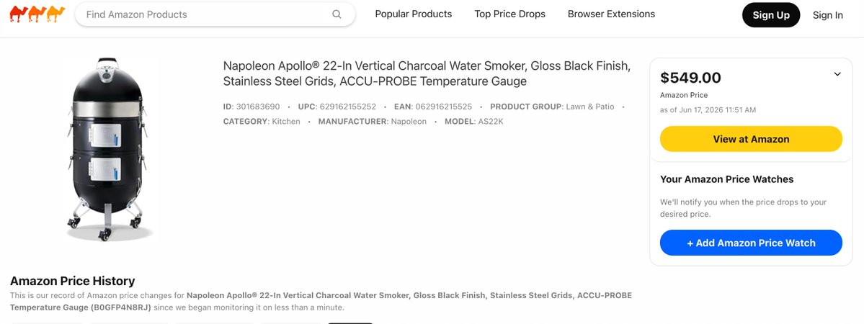Click the Sign Up button
The height and width of the screenshot is (324, 864).
point(771,15)
